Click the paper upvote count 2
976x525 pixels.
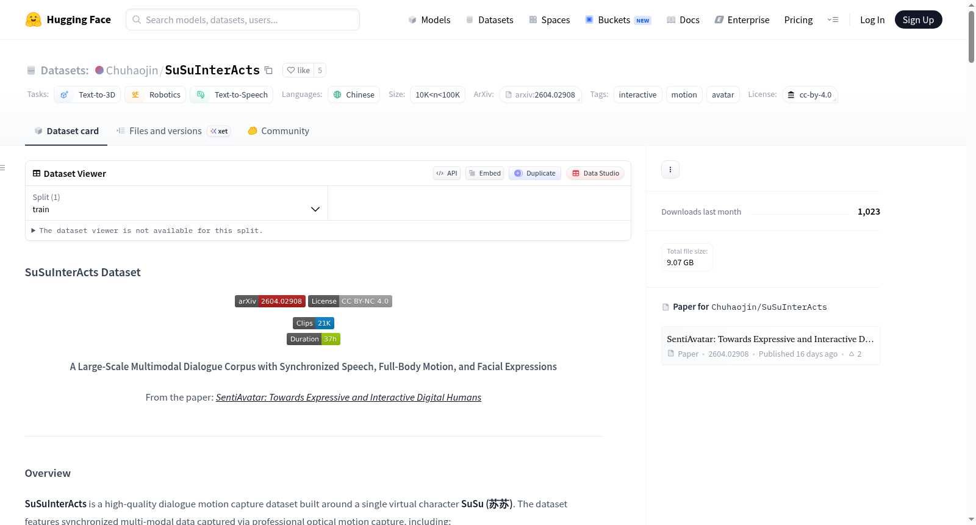pyautogui.click(x=855, y=354)
